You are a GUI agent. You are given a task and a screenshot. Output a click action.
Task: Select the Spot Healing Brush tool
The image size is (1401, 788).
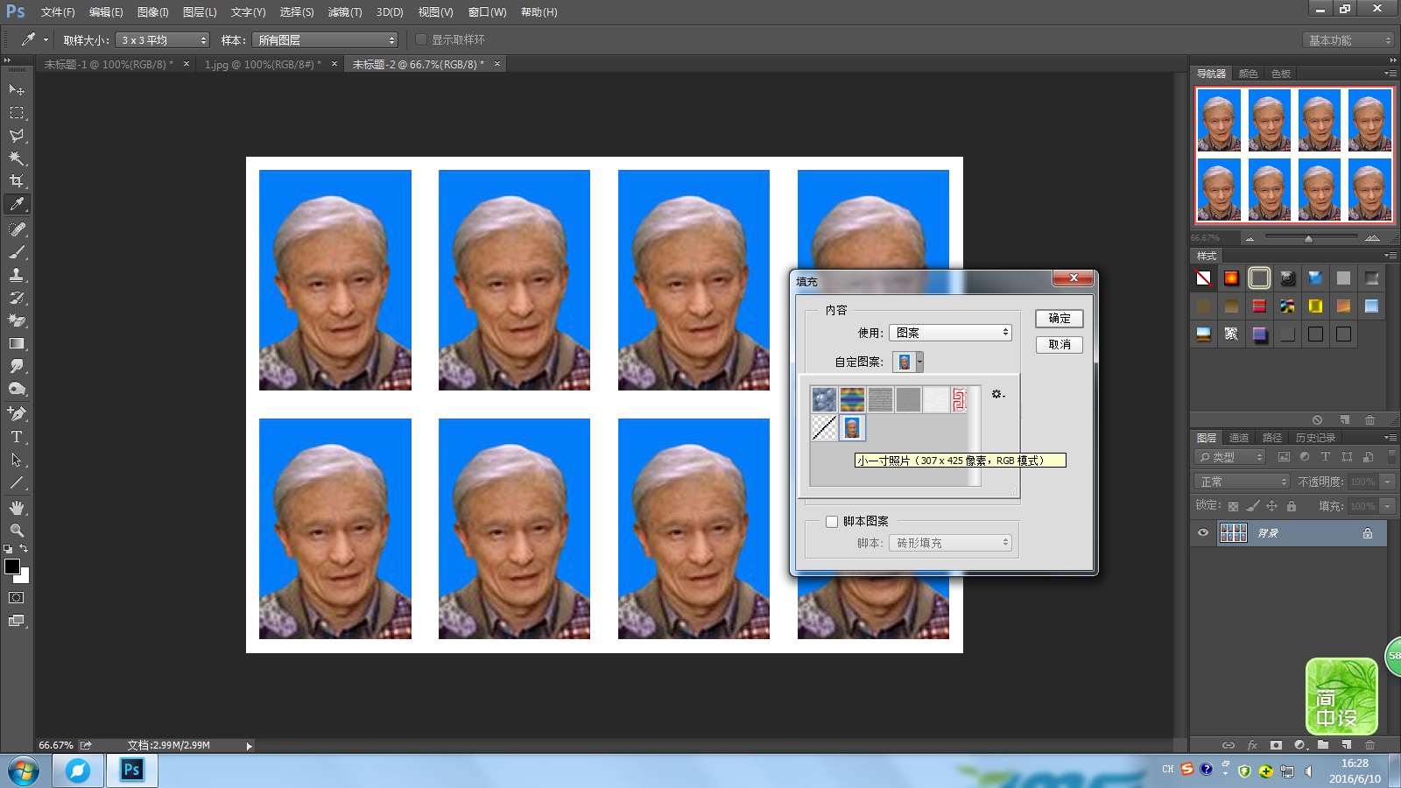click(x=16, y=229)
